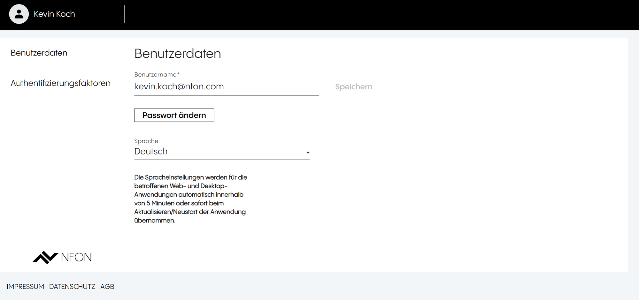The height and width of the screenshot is (300, 639).
Task: Open the Benutzerdaten sidebar item
Action: pos(39,53)
